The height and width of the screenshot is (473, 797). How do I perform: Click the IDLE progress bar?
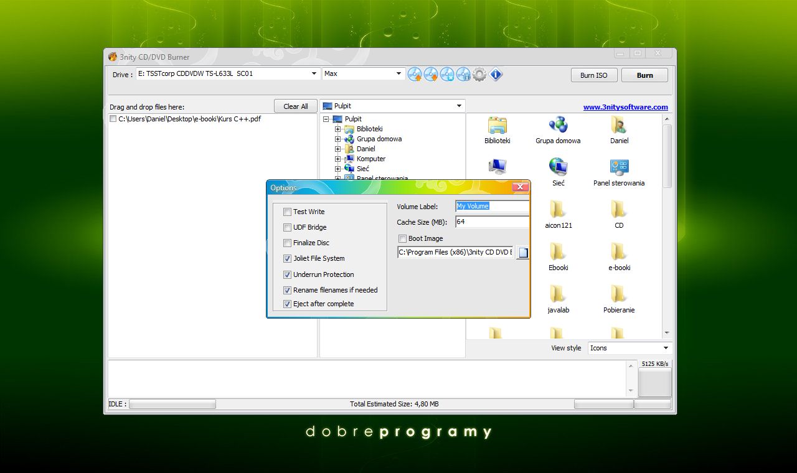(x=172, y=404)
